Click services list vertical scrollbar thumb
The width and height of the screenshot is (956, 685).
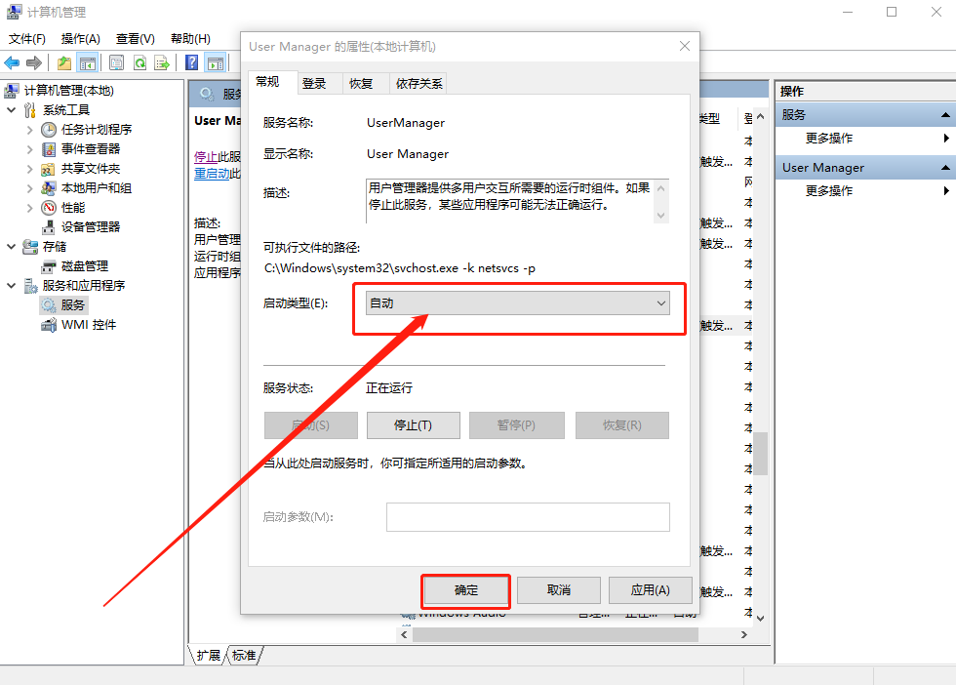click(x=760, y=453)
